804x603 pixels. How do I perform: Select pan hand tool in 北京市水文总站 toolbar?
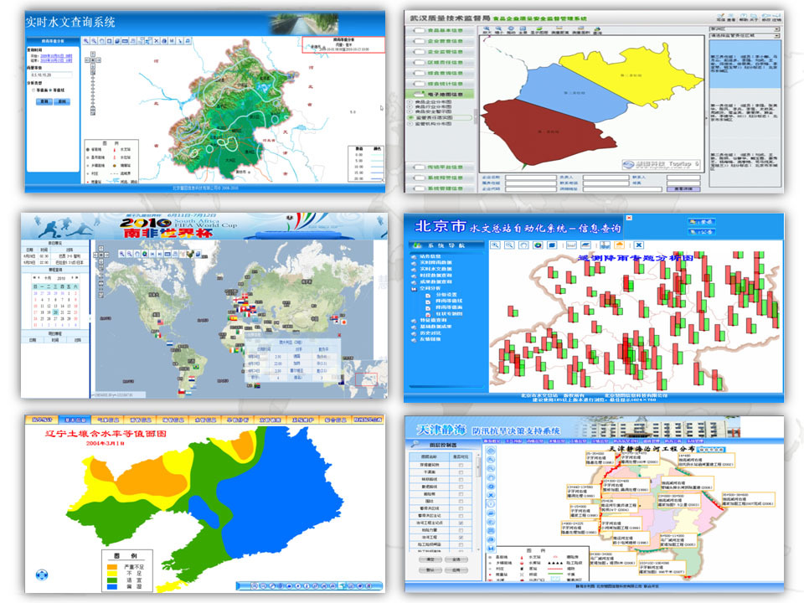click(523, 245)
